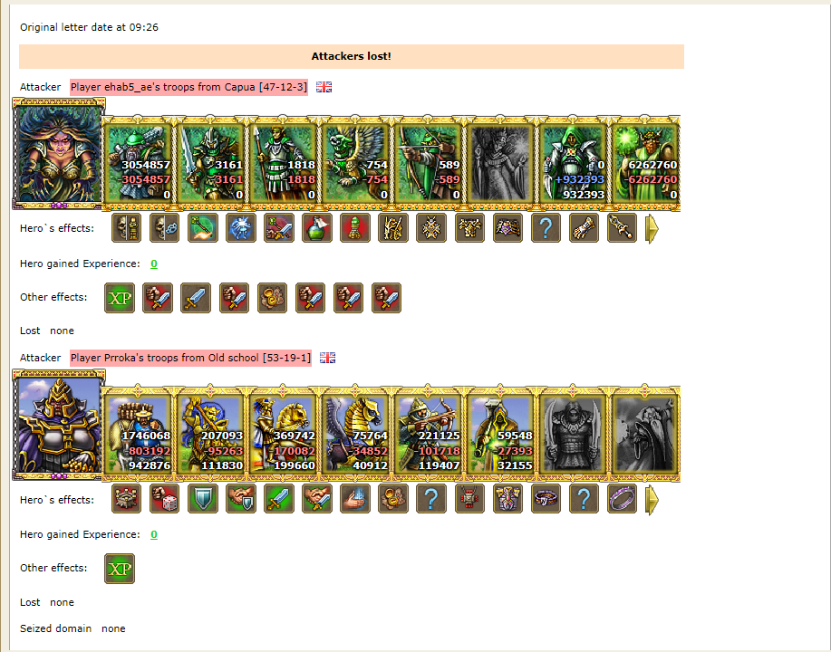Click Player Prroka's troops from Old school label

pos(191,358)
